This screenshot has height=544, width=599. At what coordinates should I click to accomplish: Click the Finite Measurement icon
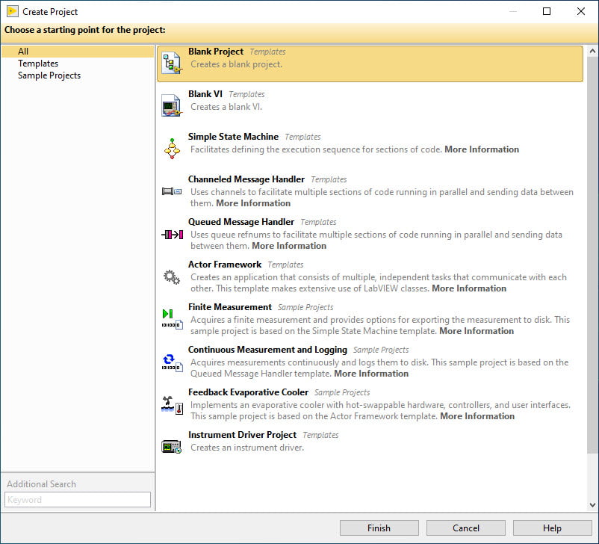tap(173, 319)
